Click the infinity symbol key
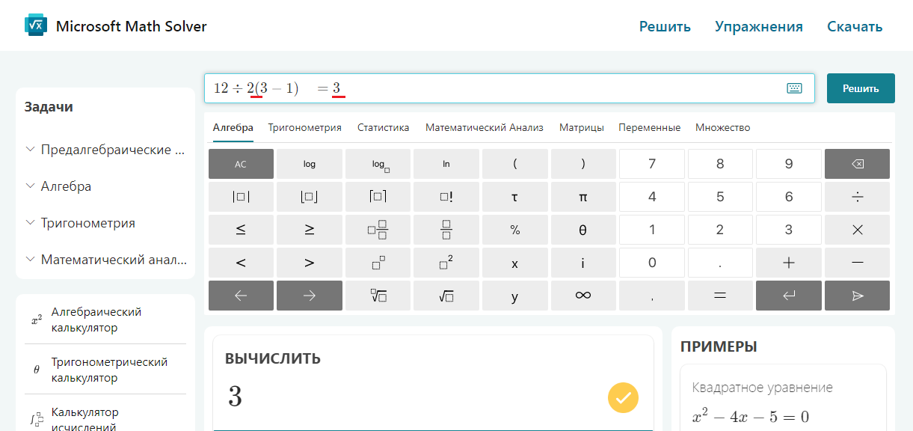 [583, 296]
